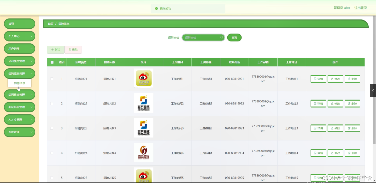Image resolution: width=376 pixels, height=183 pixels.
Task: Expand the 系统管理 sidebar menu
Action: point(19,132)
